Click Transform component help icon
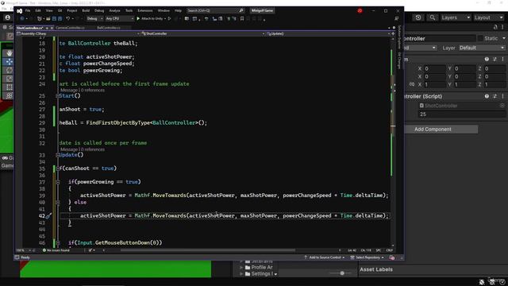Viewport: 508px width, 286px height. [487, 60]
